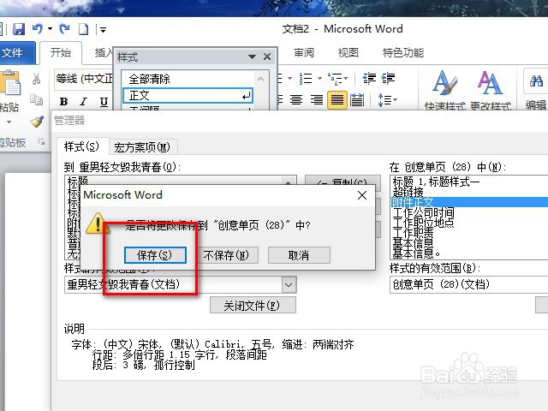Open the undo history dropdown arrow
This screenshot has height=411, width=548.
[50, 28]
